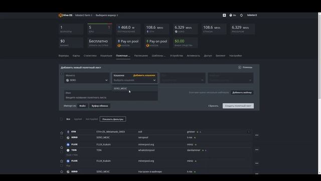Click the workers count card
The height and width of the screenshot is (181, 321).
pos(71,29)
